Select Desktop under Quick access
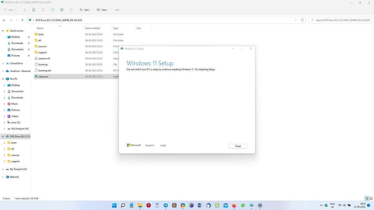 16,37
